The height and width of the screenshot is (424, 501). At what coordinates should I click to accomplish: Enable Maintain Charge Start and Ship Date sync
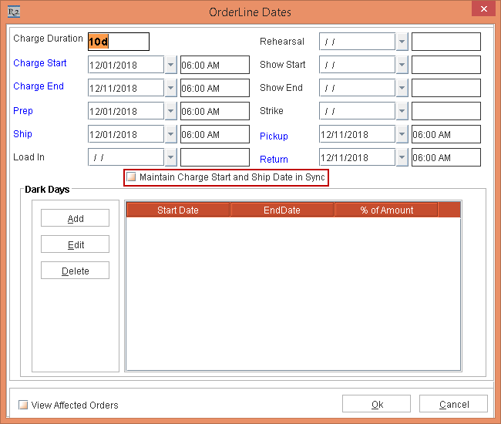point(132,177)
